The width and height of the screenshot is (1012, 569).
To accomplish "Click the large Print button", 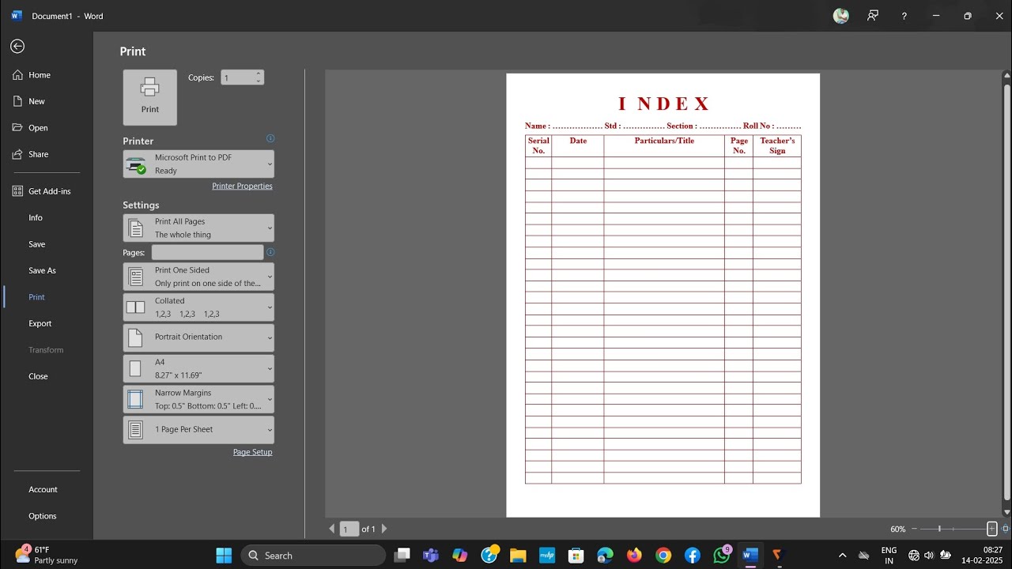I will point(150,97).
